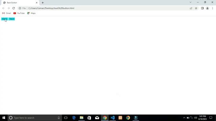Open the volume control icon
Image resolution: width=216 pixels, height=121 pixels.
point(195,118)
